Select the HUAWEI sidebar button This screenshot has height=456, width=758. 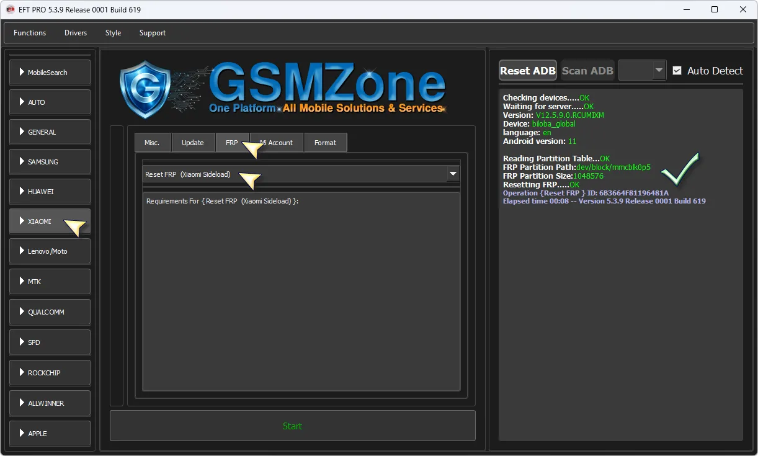pyautogui.click(x=50, y=192)
